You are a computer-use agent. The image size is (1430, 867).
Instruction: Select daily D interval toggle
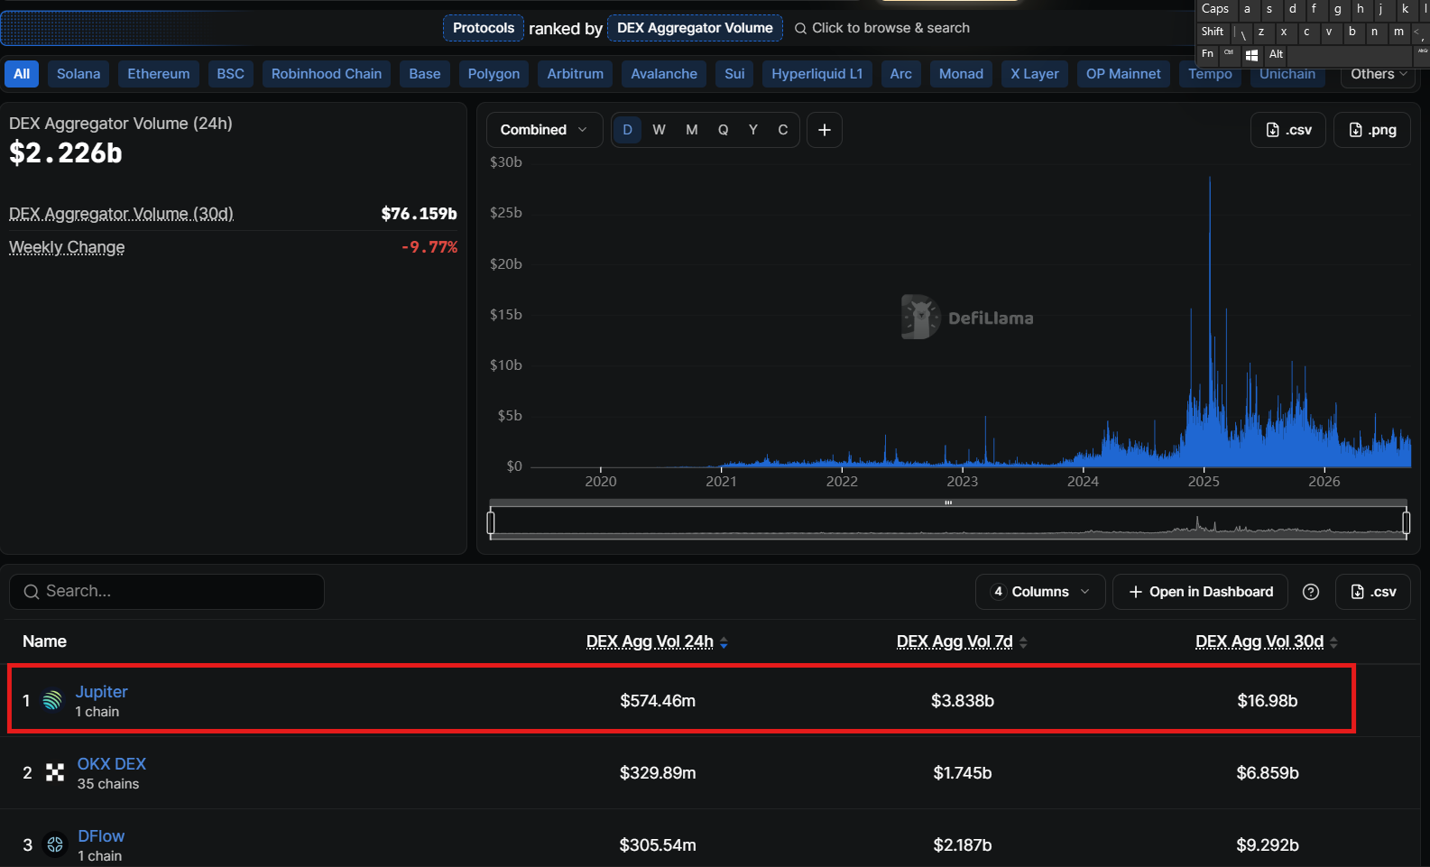(627, 130)
